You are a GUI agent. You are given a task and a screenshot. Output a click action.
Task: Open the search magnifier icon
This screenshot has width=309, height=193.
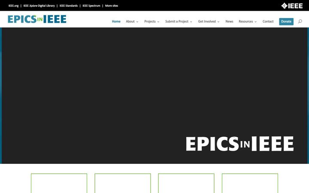300,21
